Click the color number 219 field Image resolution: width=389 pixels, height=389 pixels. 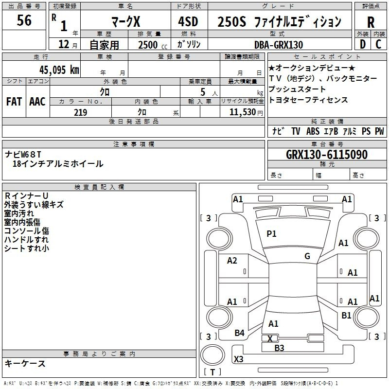[80, 112]
